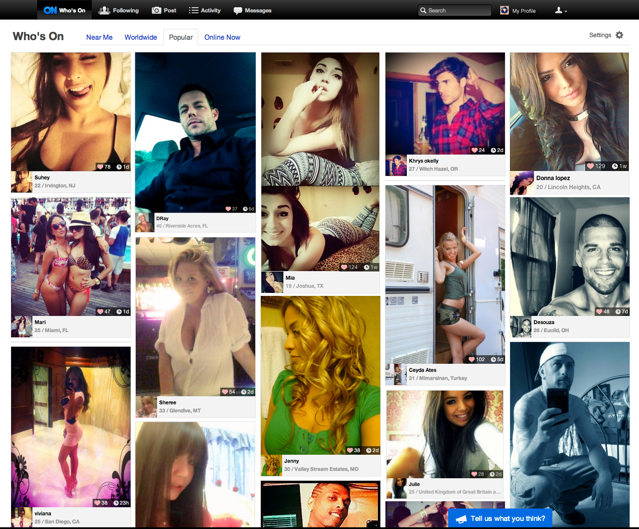Click the Search input field
Screen dimensions: 639x529
tap(455, 10)
